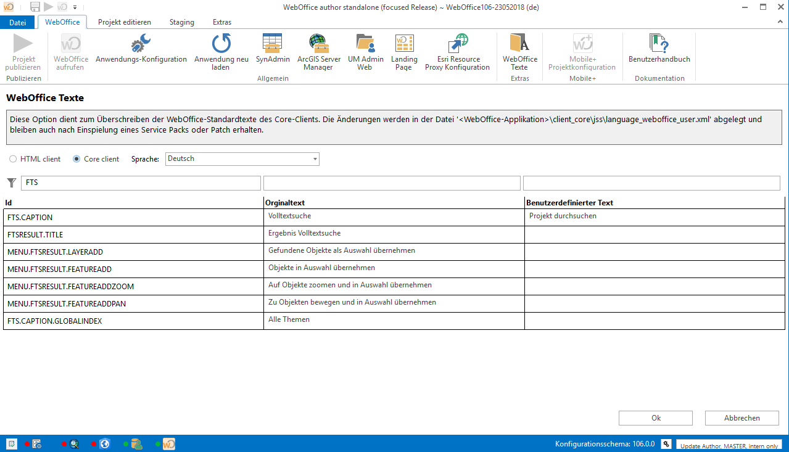
Task: Open UM Admin Web
Action: coord(365,49)
